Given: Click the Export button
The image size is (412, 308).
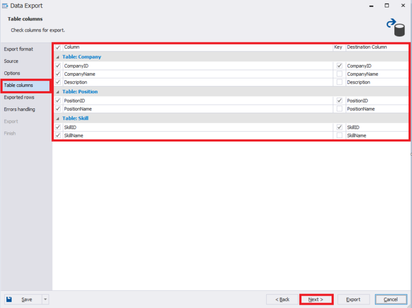Looking at the screenshot, I should tap(353, 299).
